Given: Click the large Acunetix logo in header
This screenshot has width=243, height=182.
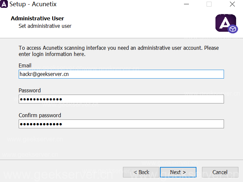Looking at the screenshot, I should (x=225, y=23).
